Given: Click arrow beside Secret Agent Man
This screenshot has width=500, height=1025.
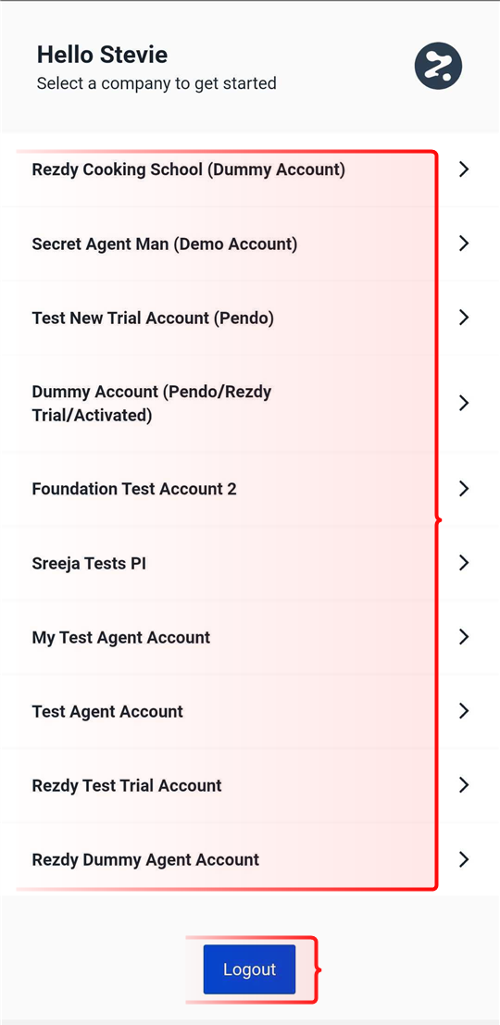Looking at the screenshot, I should click(x=464, y=244).
